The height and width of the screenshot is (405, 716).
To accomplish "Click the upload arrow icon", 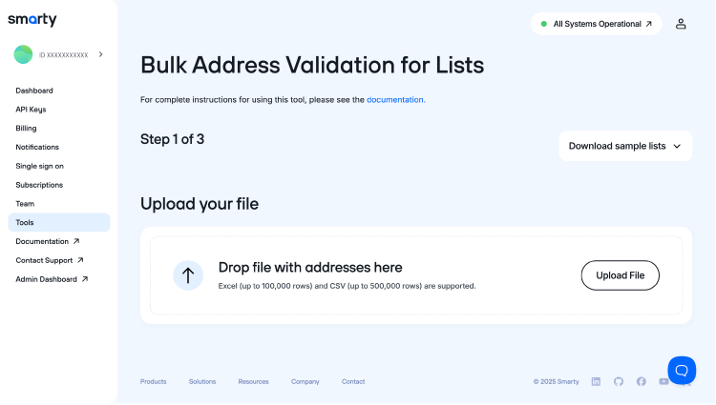I will coord(188,275).
